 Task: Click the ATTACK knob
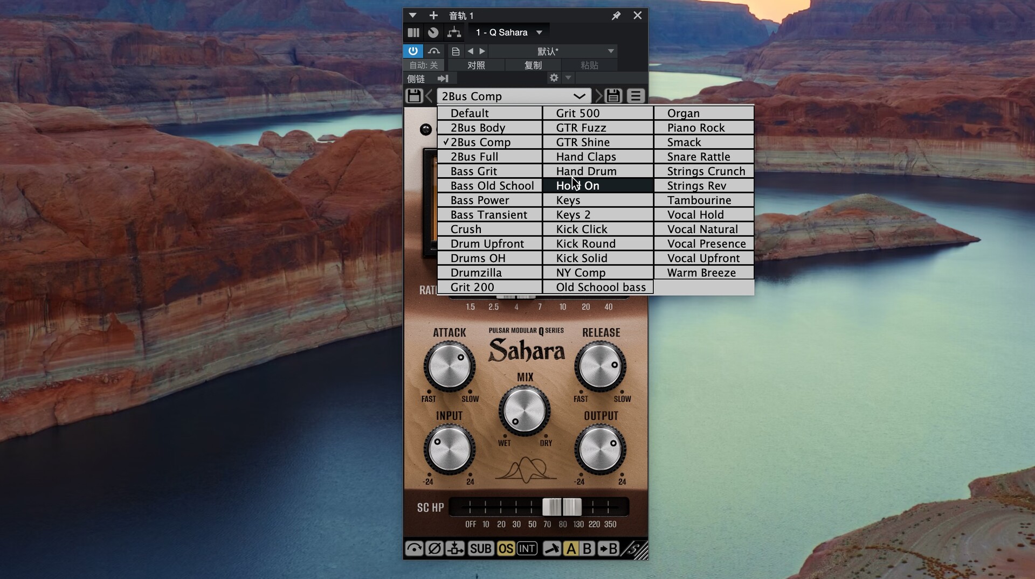(x=449, y=366)
